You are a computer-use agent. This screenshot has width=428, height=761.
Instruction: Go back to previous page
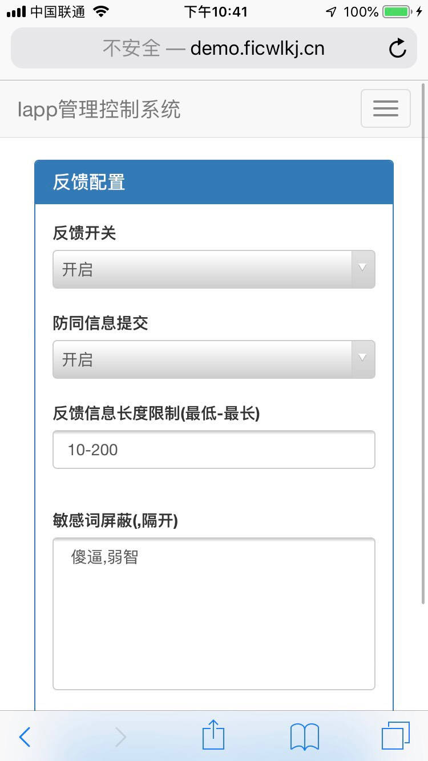[x=25, y=737]
